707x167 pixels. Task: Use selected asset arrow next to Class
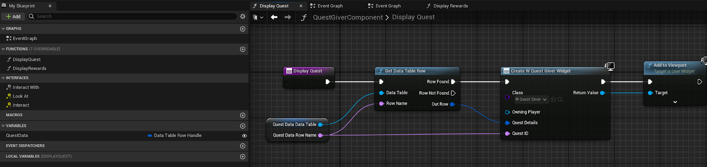pyautogui.click(x=553, y=100)
